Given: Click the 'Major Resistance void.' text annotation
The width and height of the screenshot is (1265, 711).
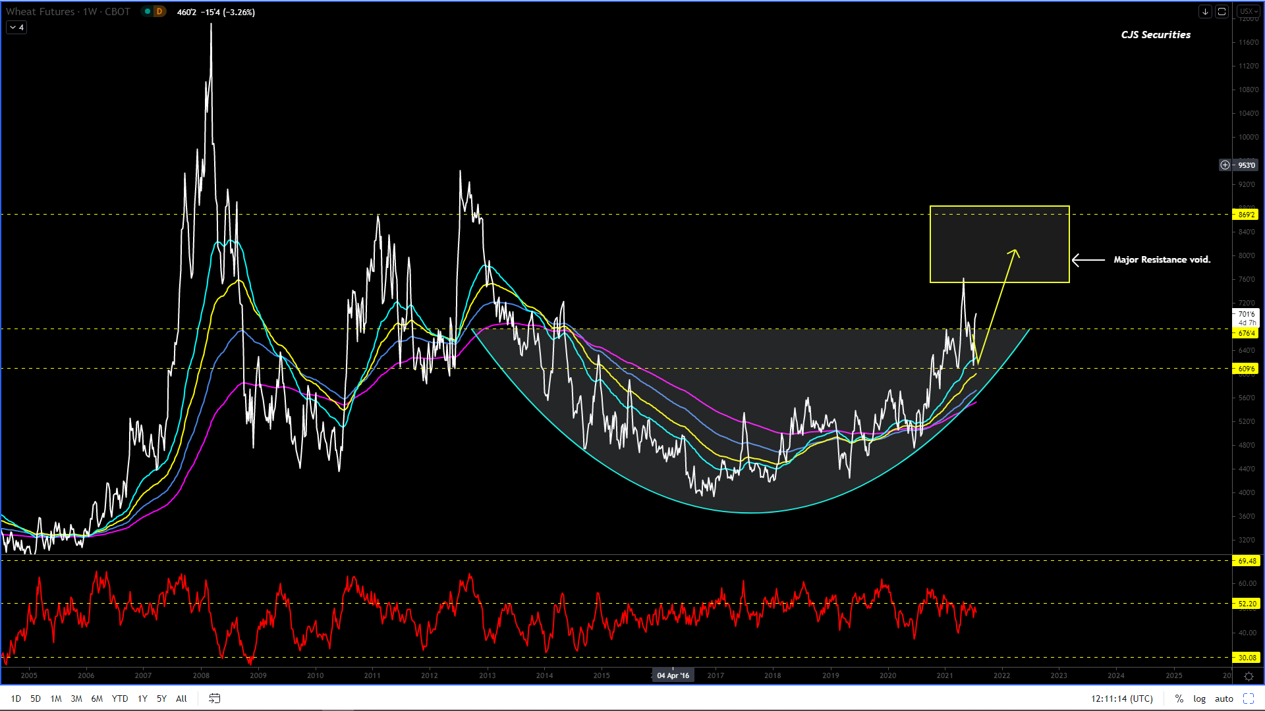Looking at the screenshot, I should tap(1162, 259).
